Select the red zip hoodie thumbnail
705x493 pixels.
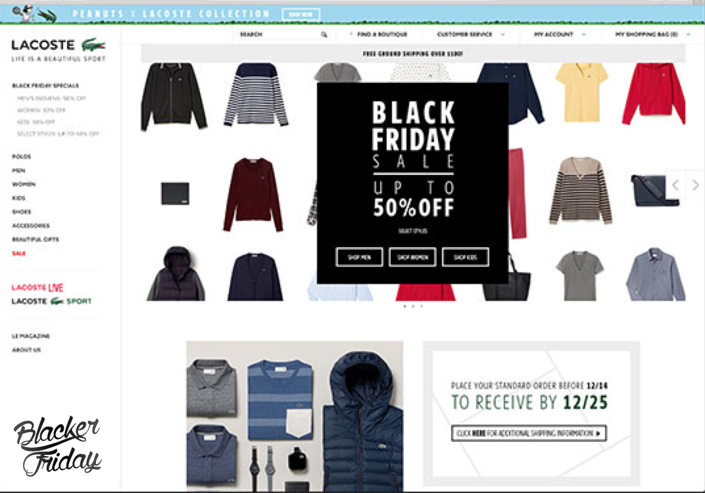point(654,94)
